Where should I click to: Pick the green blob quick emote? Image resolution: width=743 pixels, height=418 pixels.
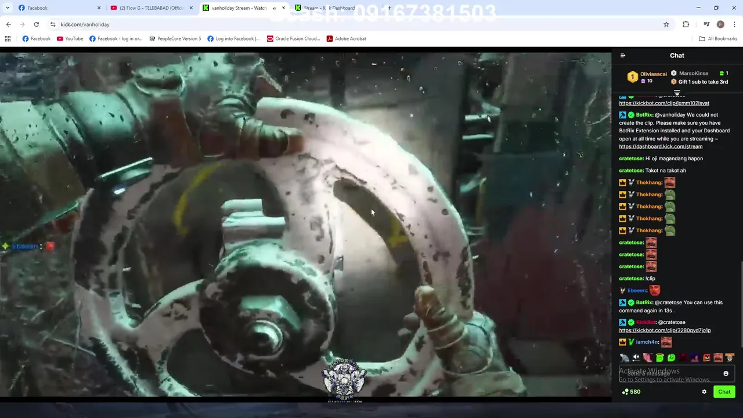672,358
